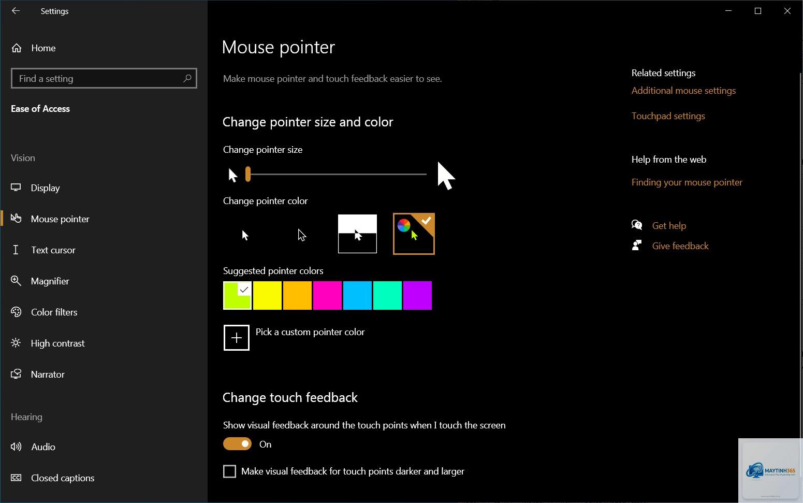Click the small pointer icon beside slider
Viewport: 803px width, 503px height.
coord(232,175)
